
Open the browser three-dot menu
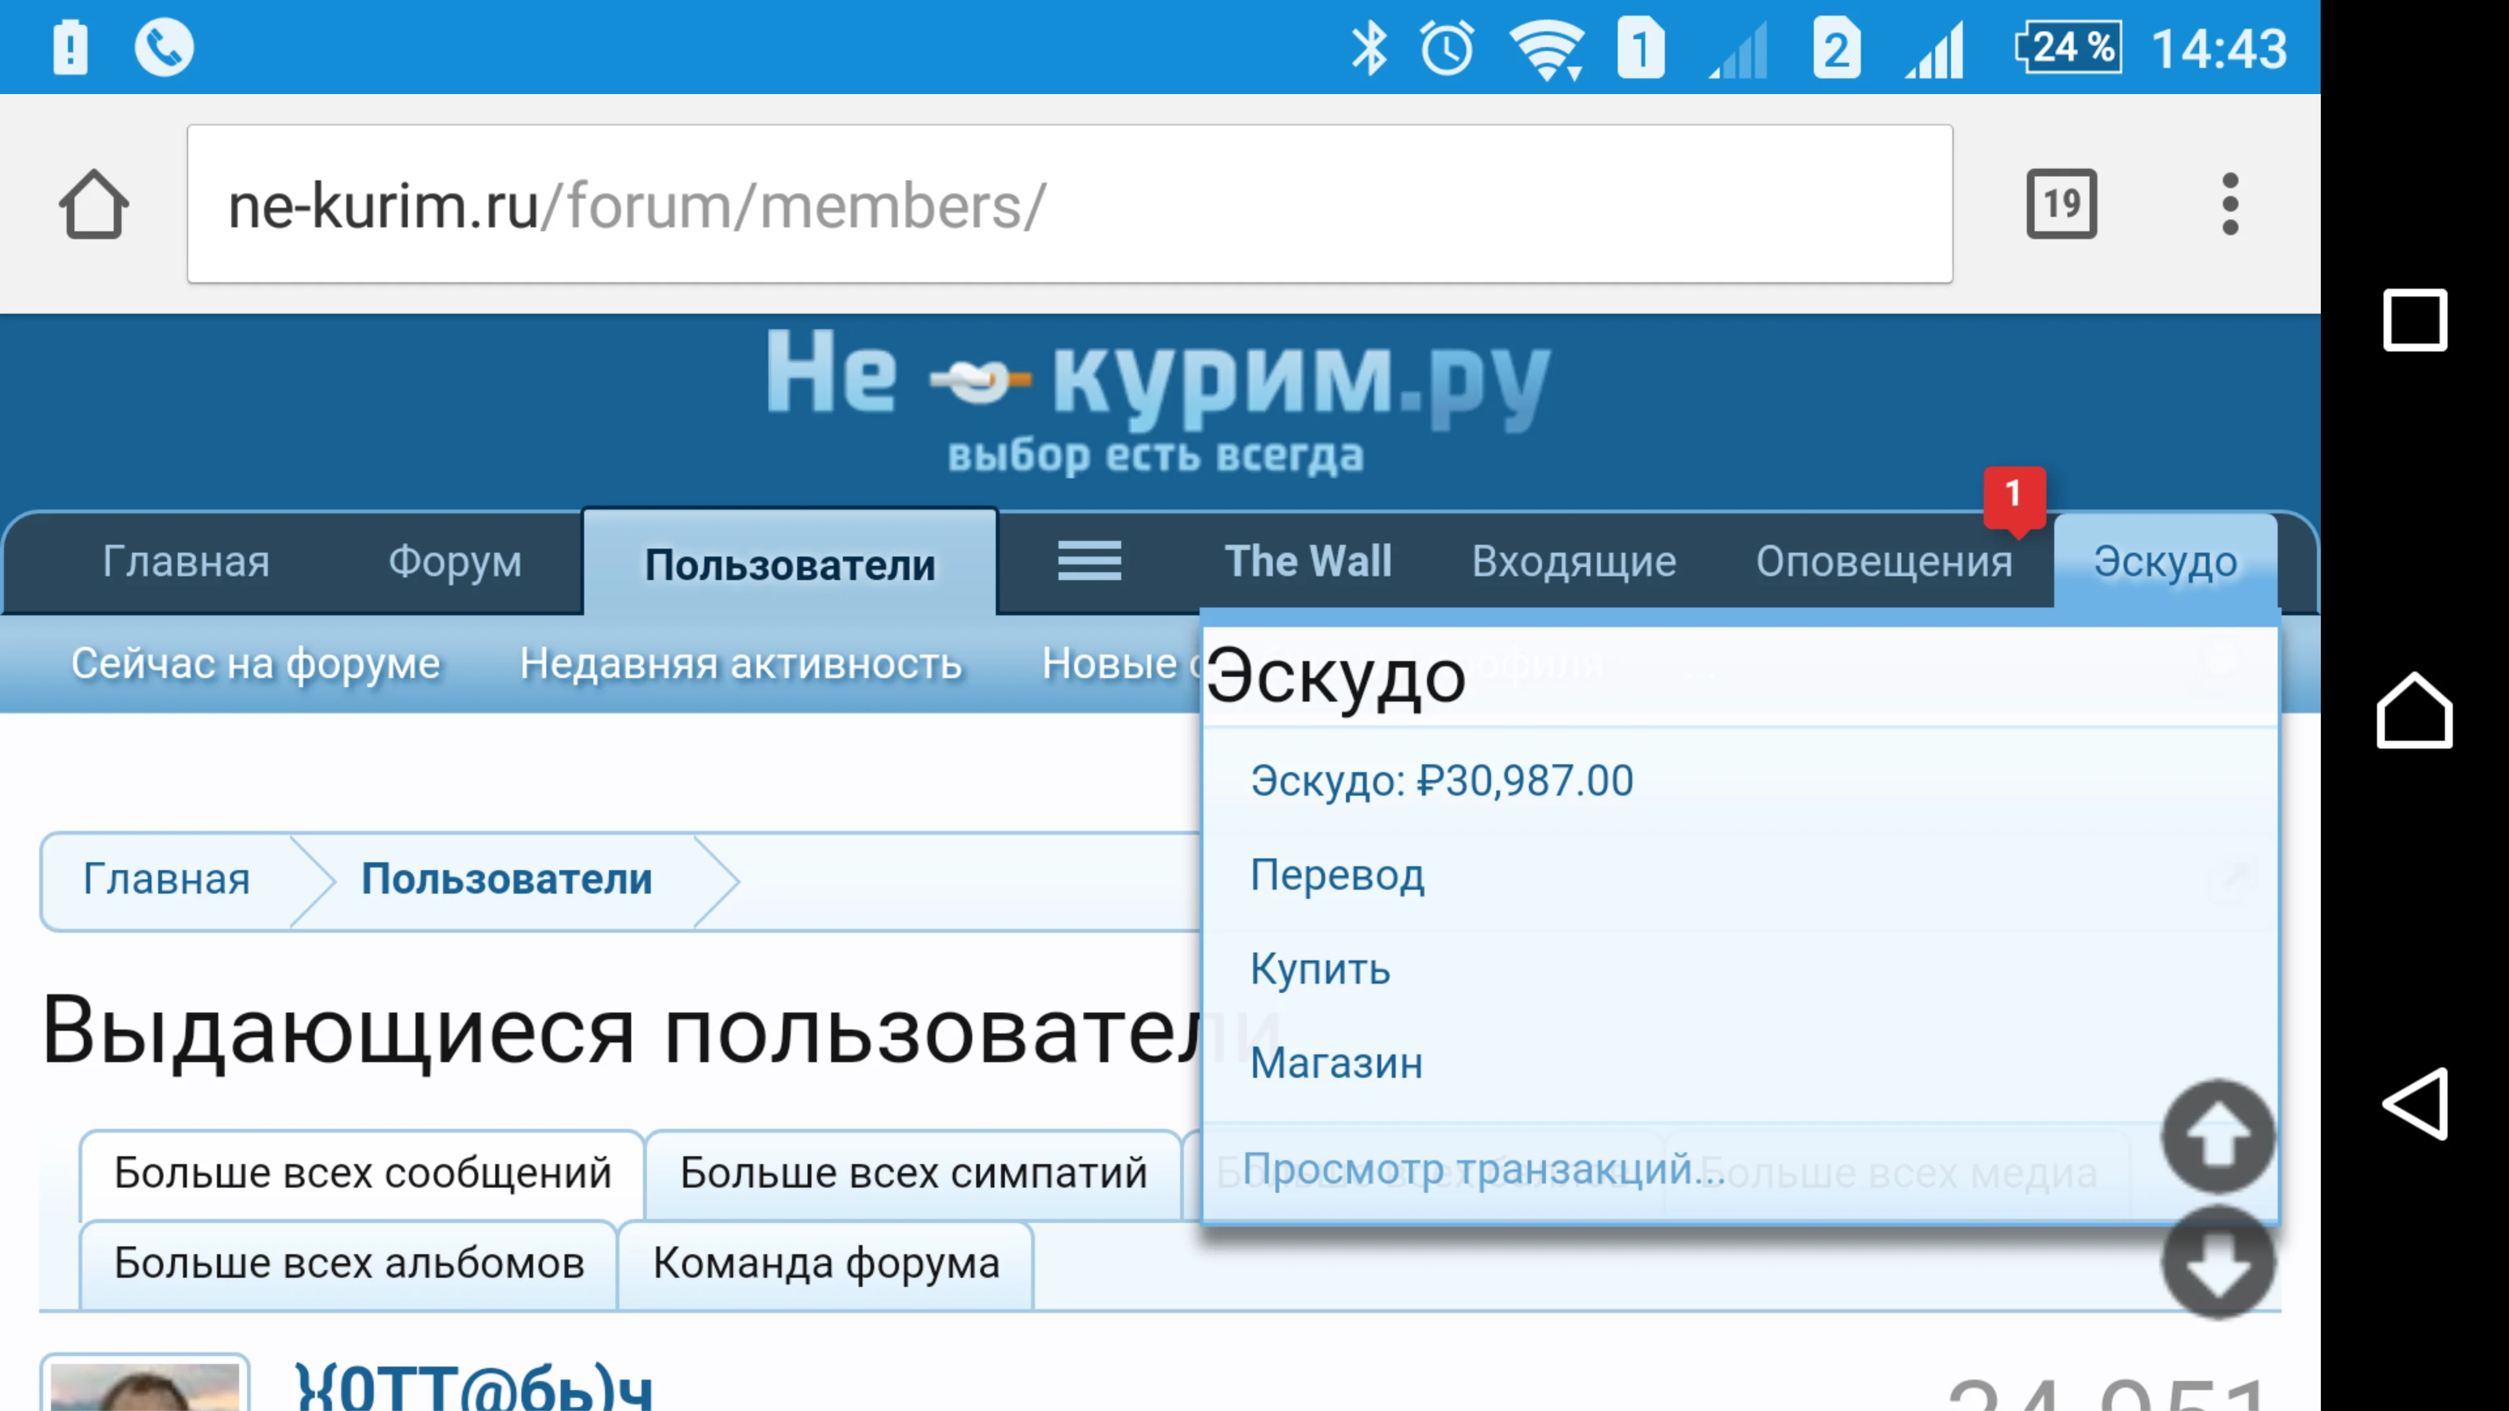click(x=2229, y=204)
